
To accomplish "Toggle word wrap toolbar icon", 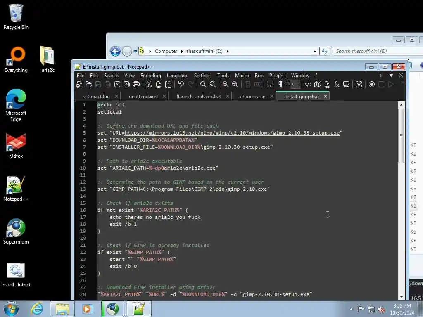I will tap(270, 85).
